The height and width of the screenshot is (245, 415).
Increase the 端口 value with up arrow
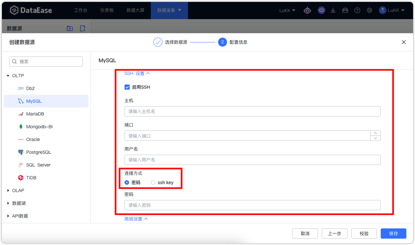[x=375, y=133]
